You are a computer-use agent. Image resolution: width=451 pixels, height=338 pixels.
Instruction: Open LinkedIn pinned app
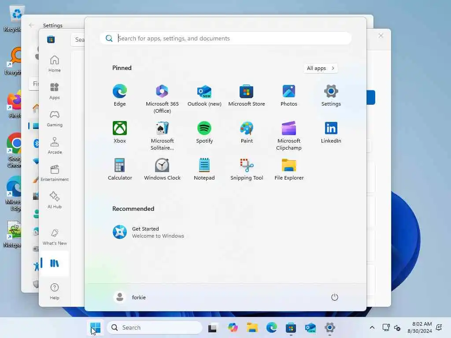[x=331, y=132]
